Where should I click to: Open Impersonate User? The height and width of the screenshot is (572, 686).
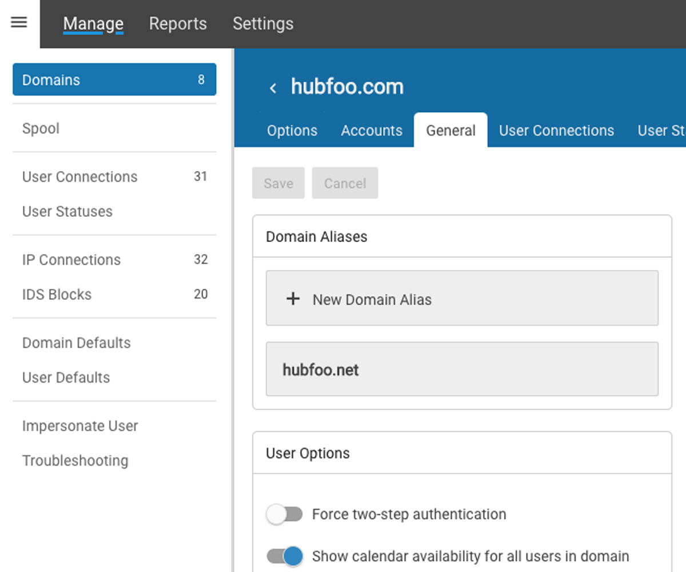click(x=79, y=426)
